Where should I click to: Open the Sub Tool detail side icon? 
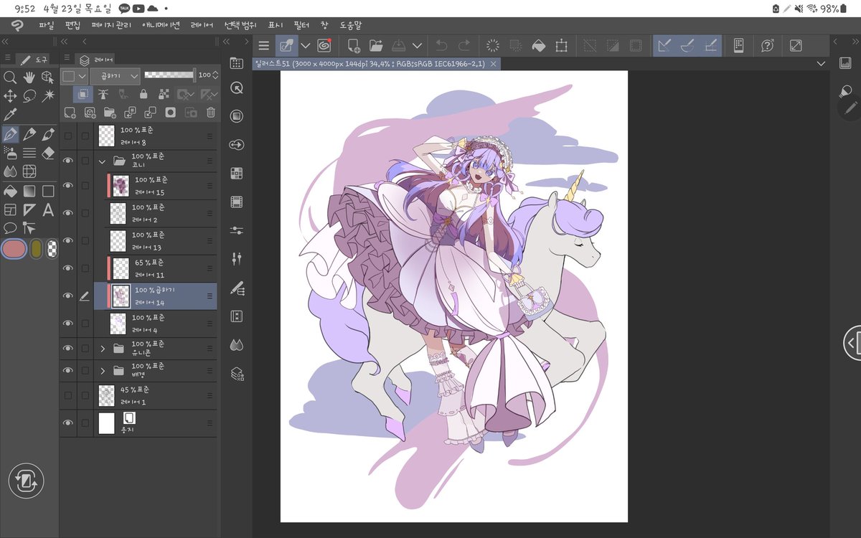point(237,288)
